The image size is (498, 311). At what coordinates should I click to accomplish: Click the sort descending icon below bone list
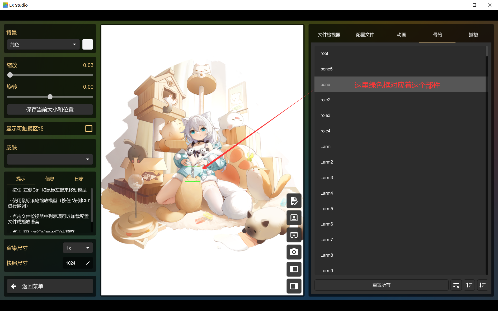point(482,285)
